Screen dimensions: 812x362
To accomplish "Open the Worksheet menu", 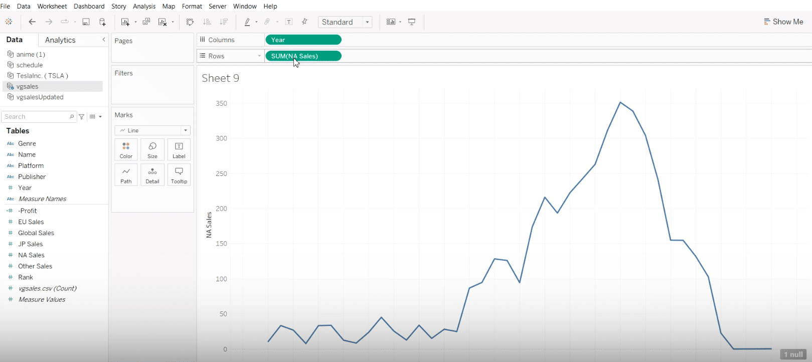I will 52,6.
